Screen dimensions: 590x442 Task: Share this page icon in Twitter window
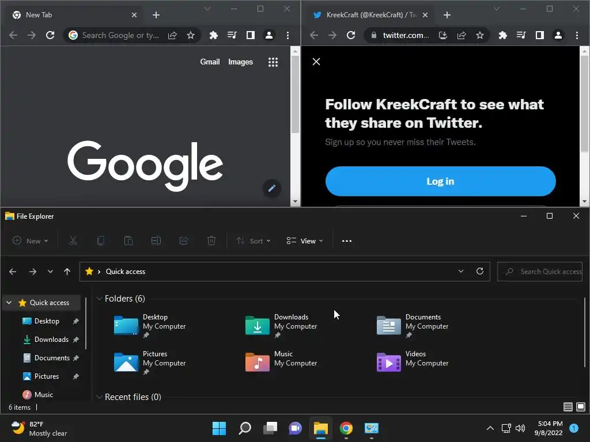(462, 35)
